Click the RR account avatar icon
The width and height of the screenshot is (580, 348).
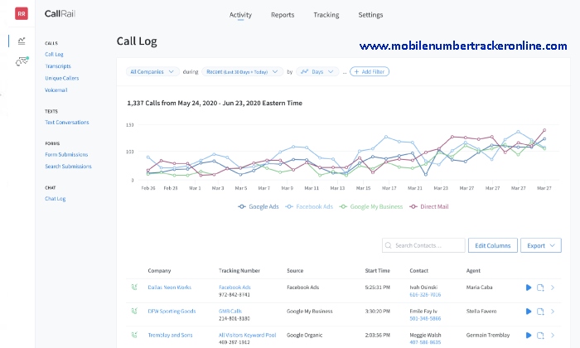[22, 14]
